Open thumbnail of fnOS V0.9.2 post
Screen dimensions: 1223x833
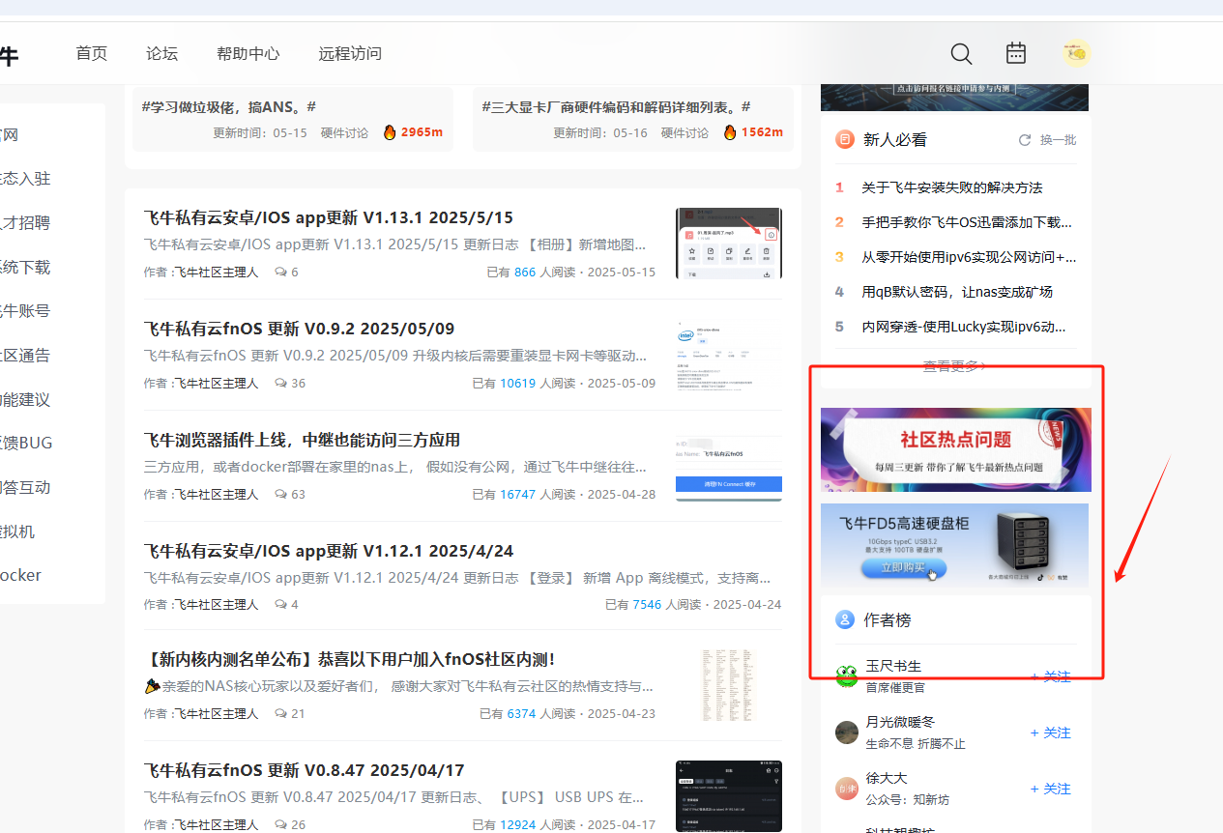pos(729,355)
